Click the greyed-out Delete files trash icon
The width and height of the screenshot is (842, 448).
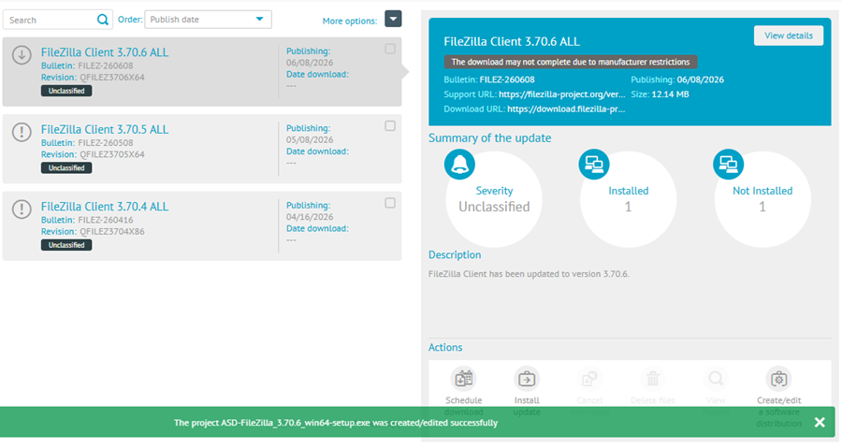[x=653, y=379]
